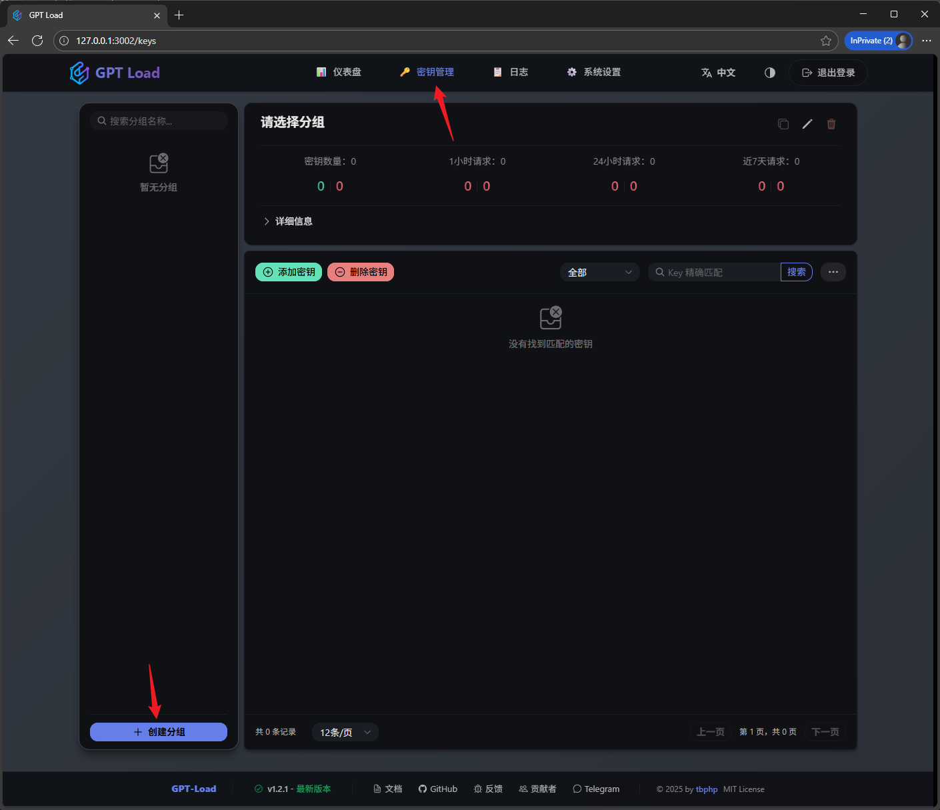Open the 全部 status filter dropdown
Image resolution: width=940 pixels, height=810 pixels.
pyautogui.click(x=599, y=272)
